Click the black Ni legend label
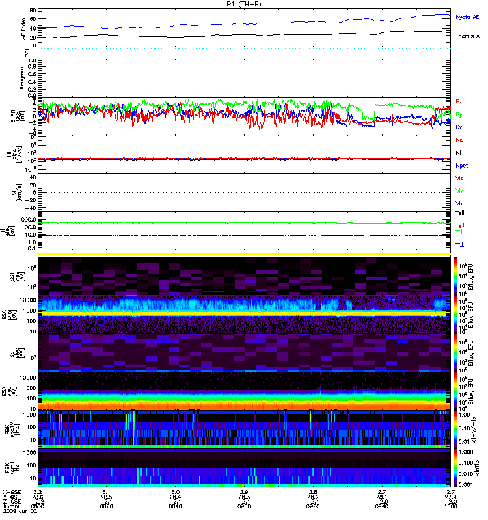The width and height of the screenshot is (488, 520). (458, 153)
